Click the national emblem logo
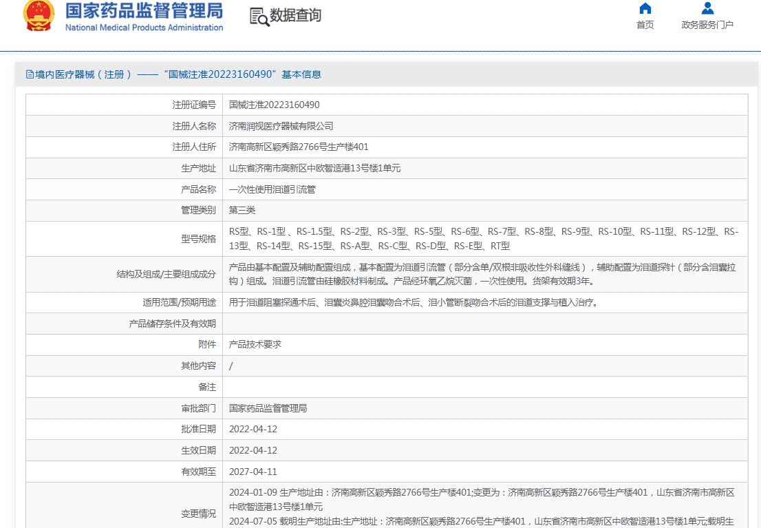761x528 pixels. coord(39,16)
